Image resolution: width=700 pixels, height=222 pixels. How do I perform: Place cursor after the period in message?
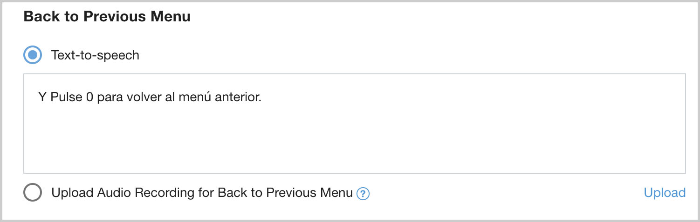click(262, 98)
